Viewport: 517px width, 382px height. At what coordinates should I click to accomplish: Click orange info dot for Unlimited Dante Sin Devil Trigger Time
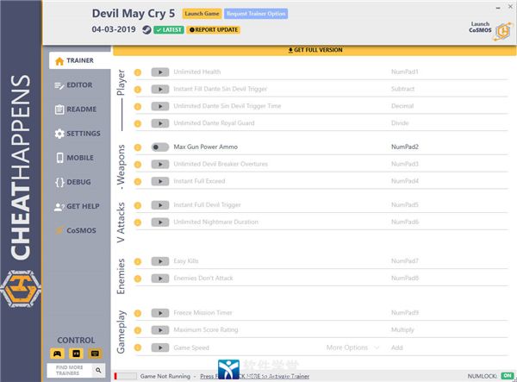[x=138, y=107]
